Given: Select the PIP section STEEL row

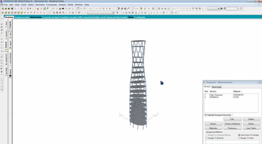Looking at the screenshot, I should coord(231,97).
